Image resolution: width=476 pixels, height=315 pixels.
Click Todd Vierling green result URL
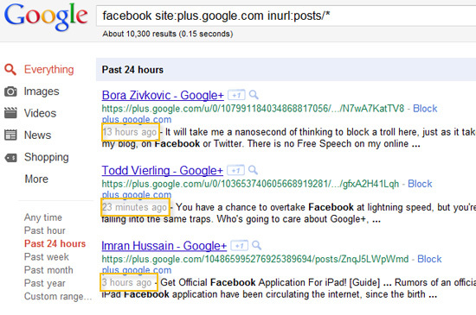pyautogui.click(x=250, y=184)
